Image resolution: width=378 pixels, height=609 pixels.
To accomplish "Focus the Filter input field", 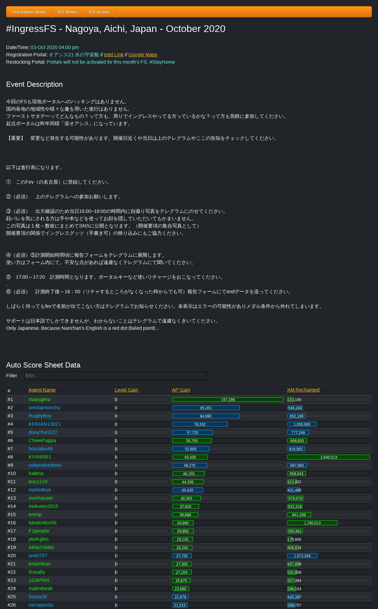I will pyautogui.click(x=116, y=376).
